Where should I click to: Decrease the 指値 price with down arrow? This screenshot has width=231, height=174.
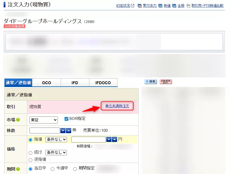tap(109, 139)
